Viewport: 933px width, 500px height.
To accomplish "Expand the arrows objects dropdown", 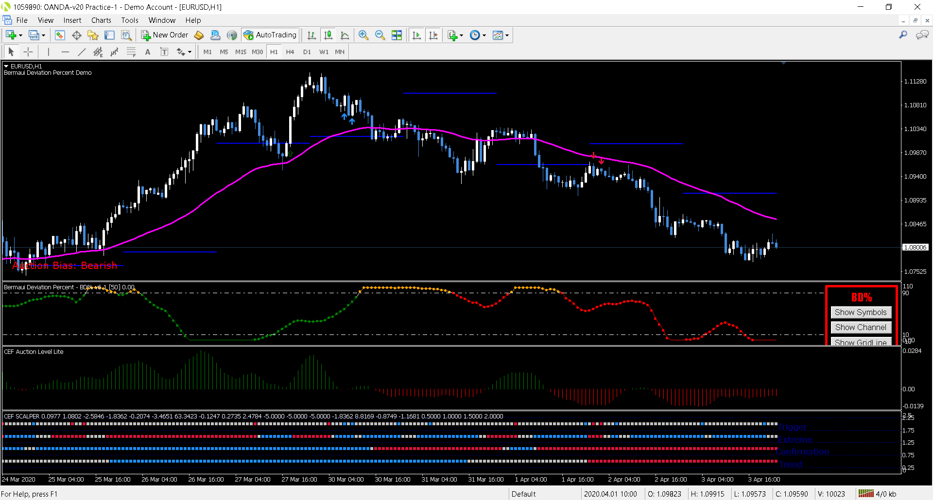I will pyautogui.click(x=190, y=52).
